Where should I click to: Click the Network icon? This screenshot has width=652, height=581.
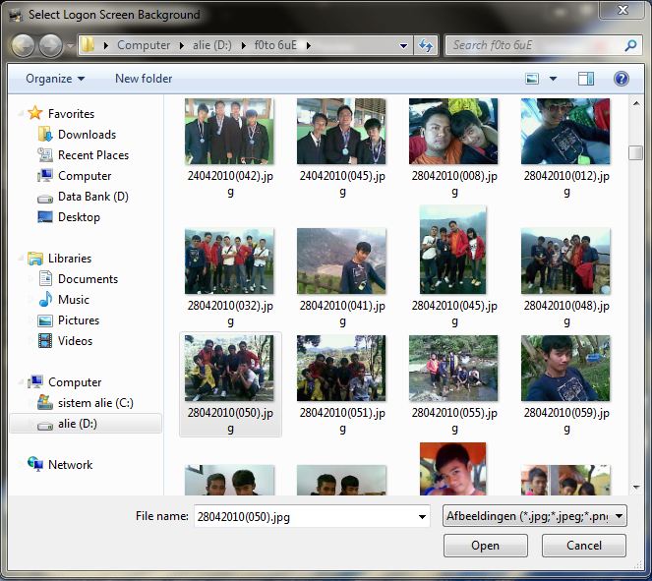coord(35,464)
